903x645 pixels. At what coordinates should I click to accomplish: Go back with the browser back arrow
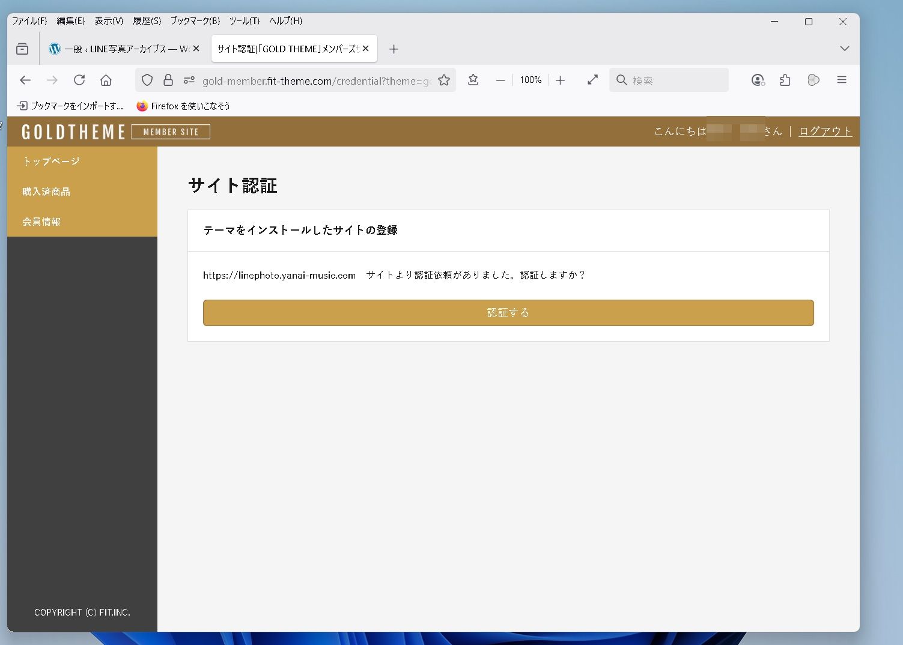click(25, 80)
